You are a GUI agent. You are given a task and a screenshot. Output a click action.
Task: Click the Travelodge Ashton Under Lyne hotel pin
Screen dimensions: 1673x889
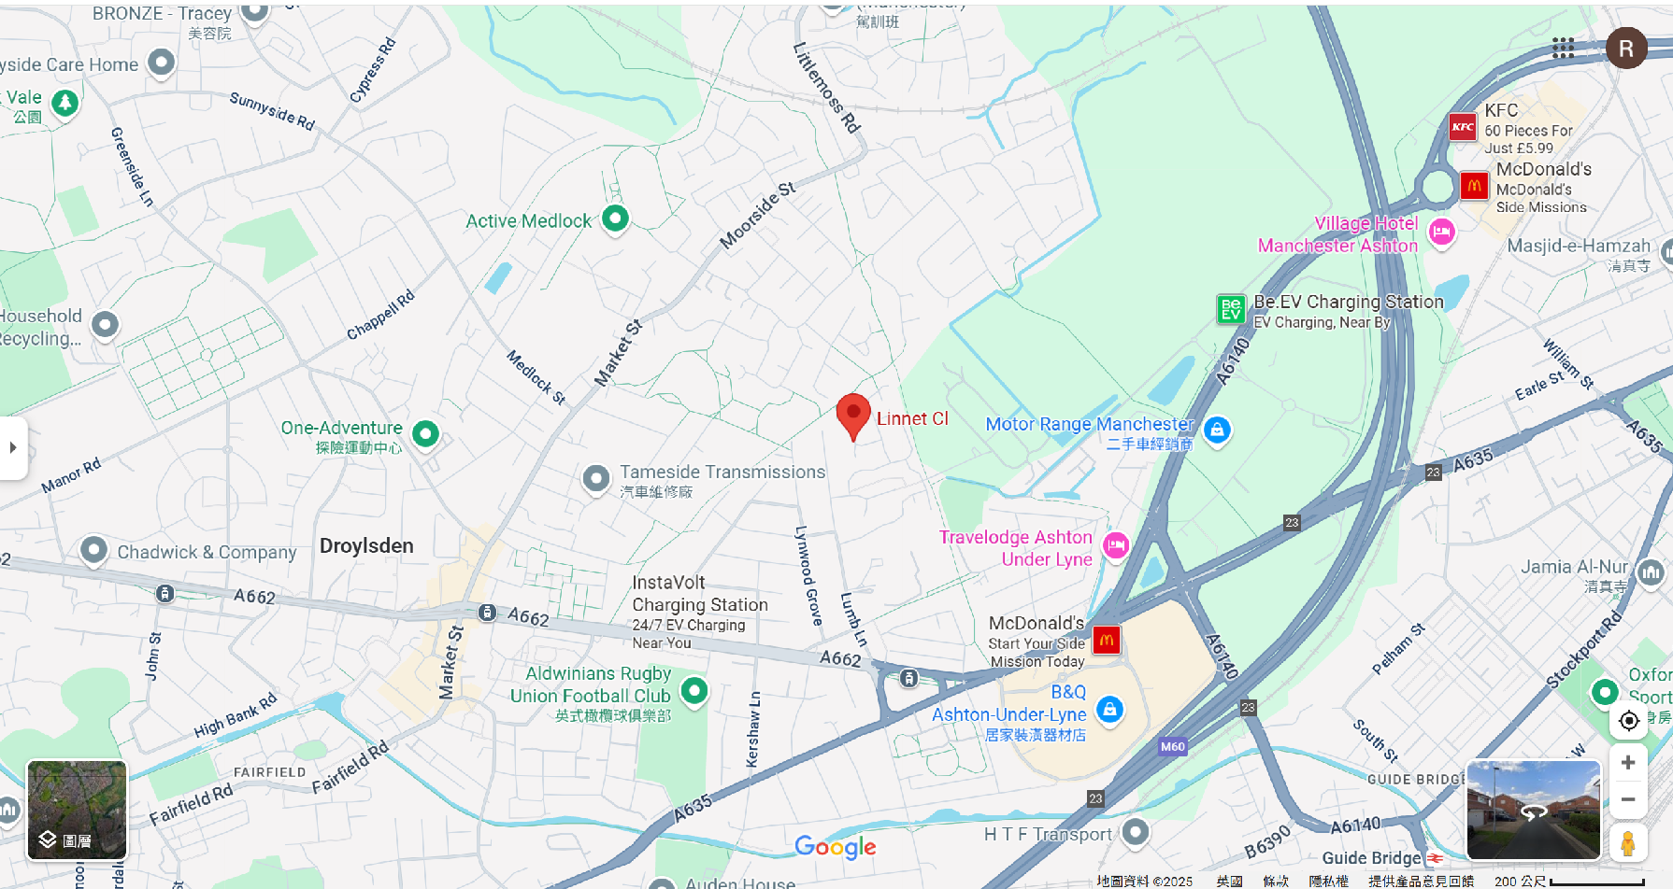point(1116,546)
